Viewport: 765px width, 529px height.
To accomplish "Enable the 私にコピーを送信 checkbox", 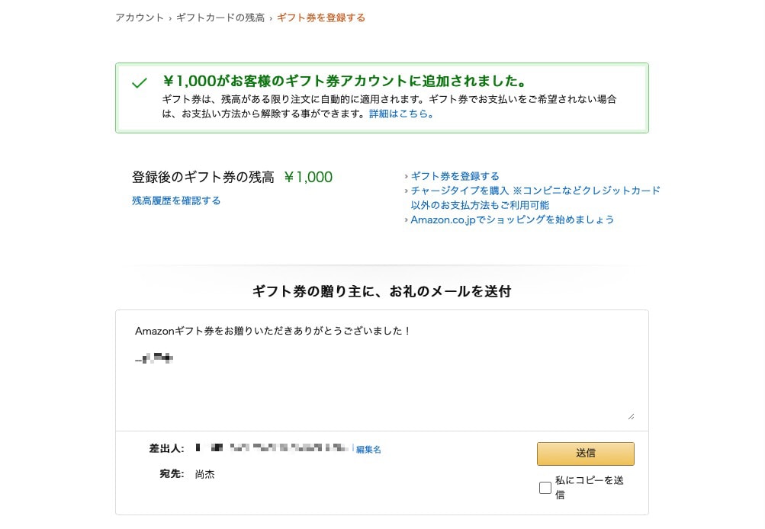I will click(x=545, y=488).
